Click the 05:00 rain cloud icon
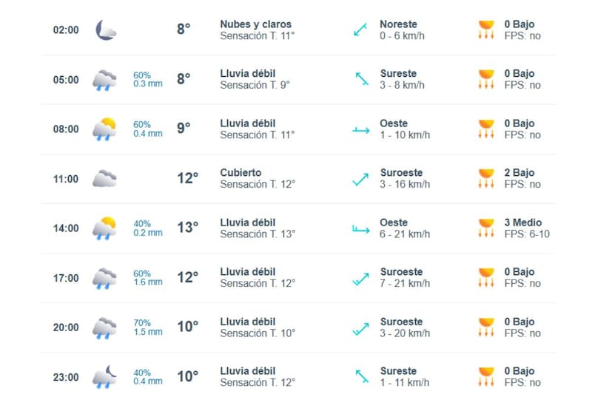This screenshot has height=394, width=592. click(104, 80)
